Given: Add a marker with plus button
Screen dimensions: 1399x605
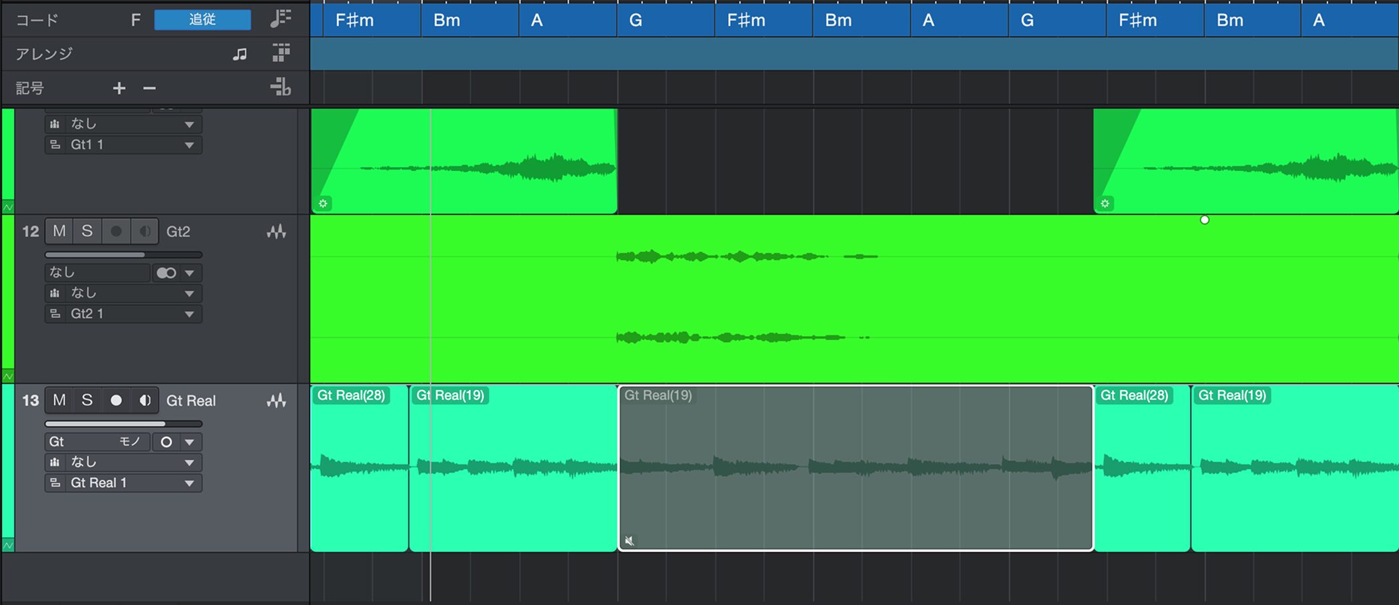Looking at the screenshot, I should tap(119, 88).
